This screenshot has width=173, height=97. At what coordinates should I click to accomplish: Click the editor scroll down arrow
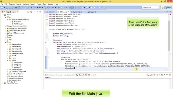tap(169, 68)
